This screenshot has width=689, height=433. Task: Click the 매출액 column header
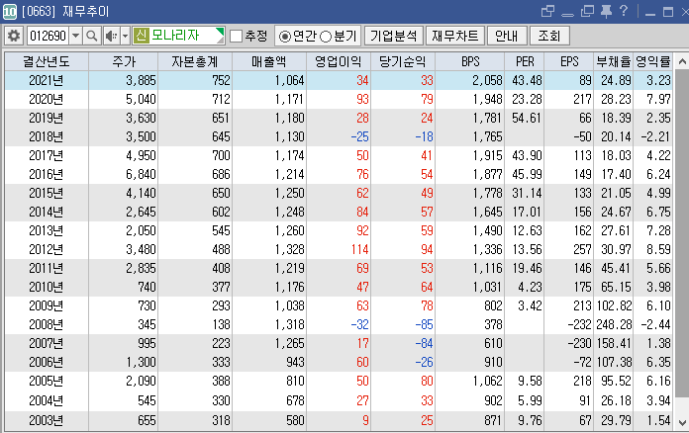(x=269, y=61)
